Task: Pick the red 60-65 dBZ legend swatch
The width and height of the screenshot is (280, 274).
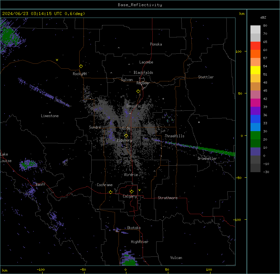Action: tap(255, 46)
